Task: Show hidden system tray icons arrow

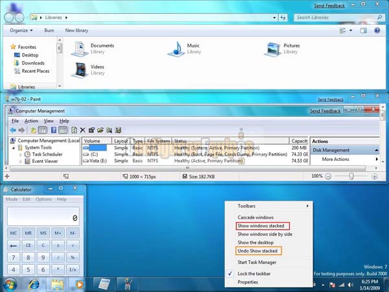Action: (x=323, y=285)
